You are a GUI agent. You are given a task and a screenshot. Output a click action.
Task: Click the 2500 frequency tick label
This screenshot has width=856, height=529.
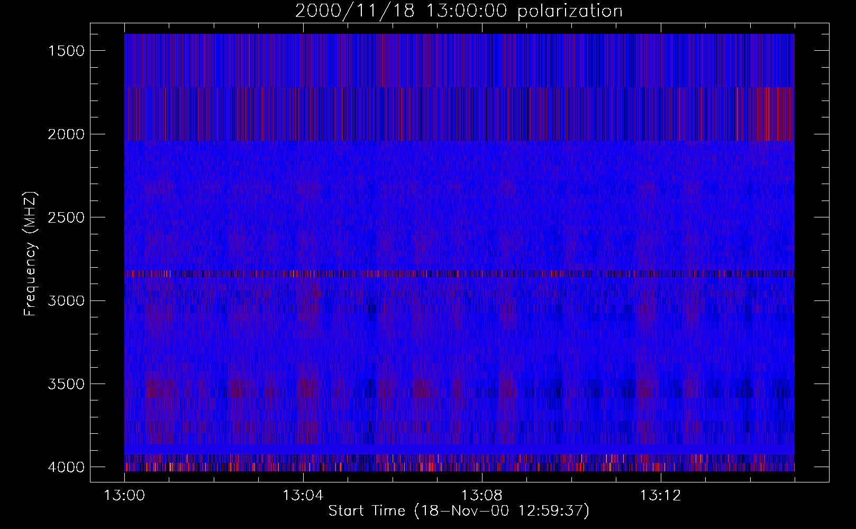point(66,217)
